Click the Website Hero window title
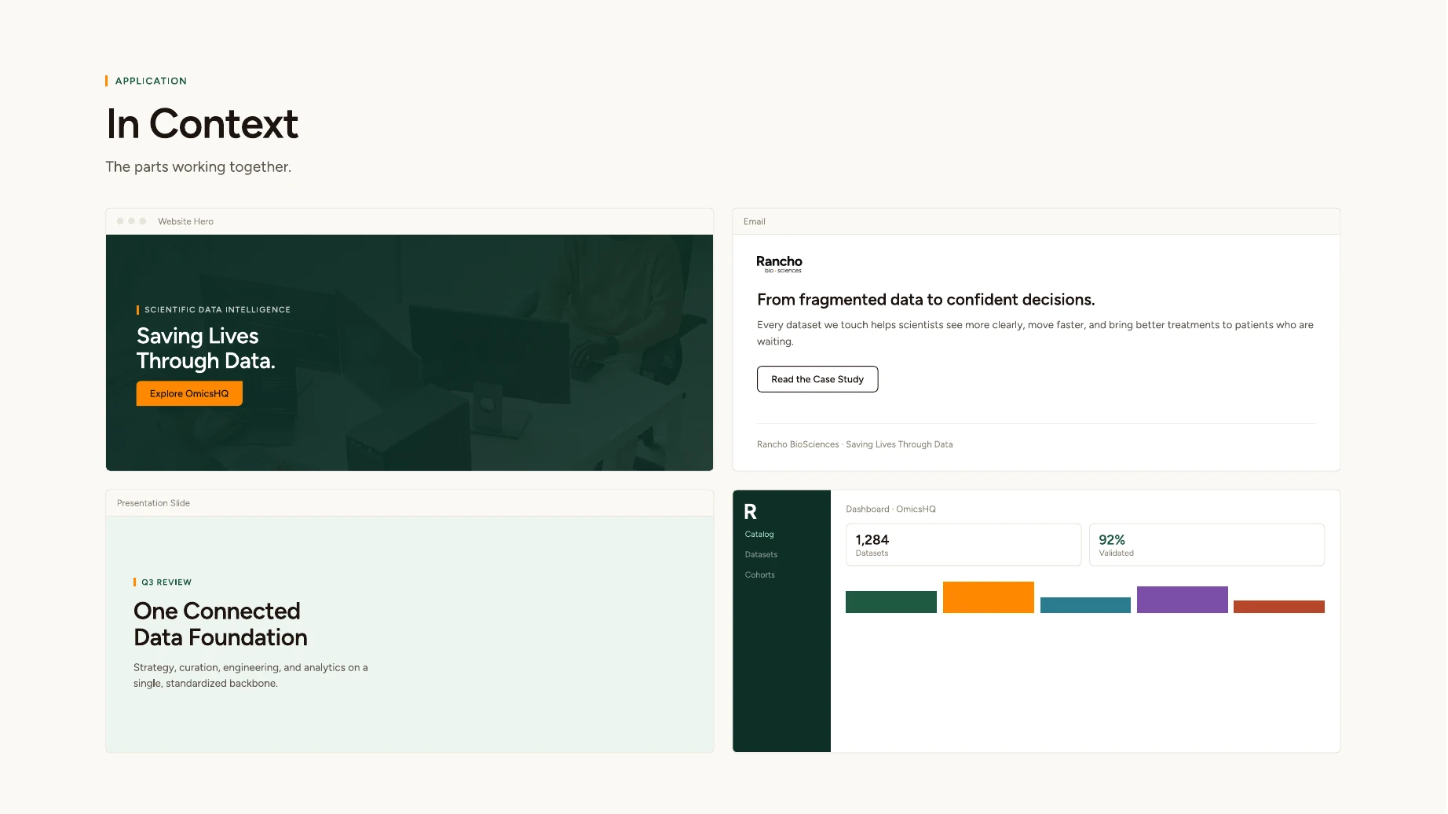This screenshot has height=814, width=1448. click(185, 221)
